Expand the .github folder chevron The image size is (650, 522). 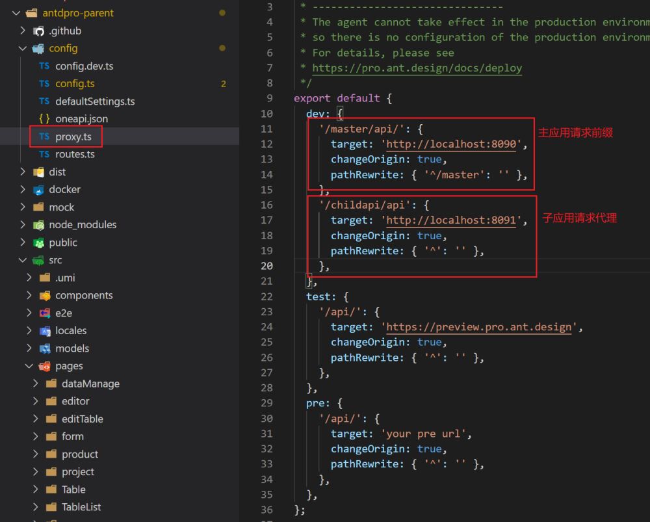[x=23, y=31]
